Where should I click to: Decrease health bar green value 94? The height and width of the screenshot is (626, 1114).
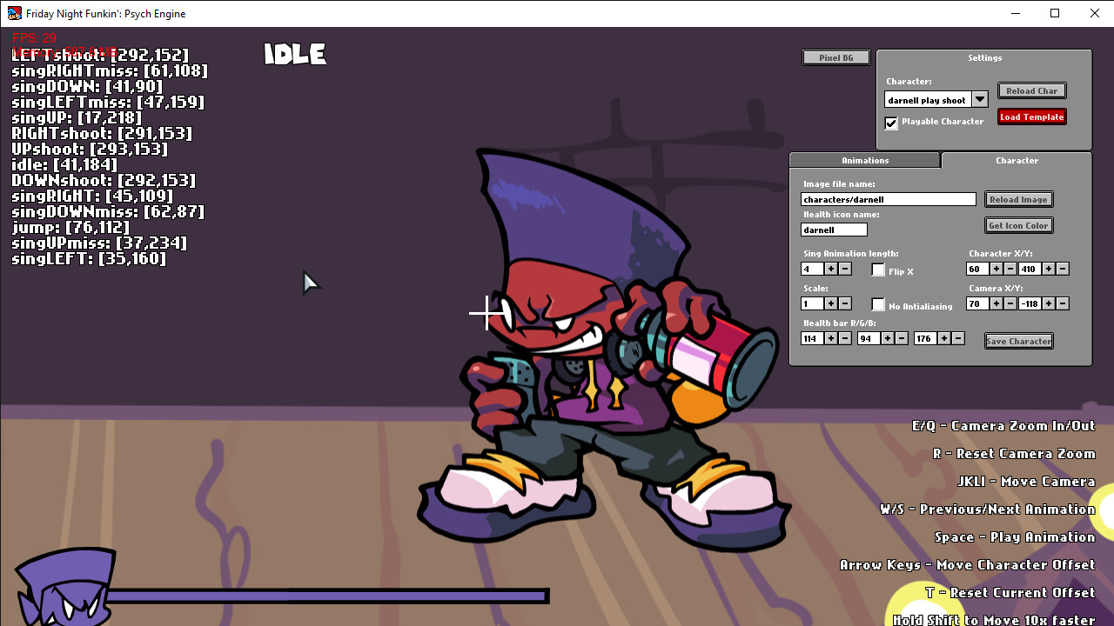pos(902,338)
